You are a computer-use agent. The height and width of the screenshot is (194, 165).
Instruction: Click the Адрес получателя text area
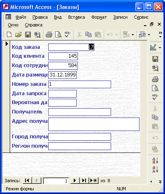94,124
